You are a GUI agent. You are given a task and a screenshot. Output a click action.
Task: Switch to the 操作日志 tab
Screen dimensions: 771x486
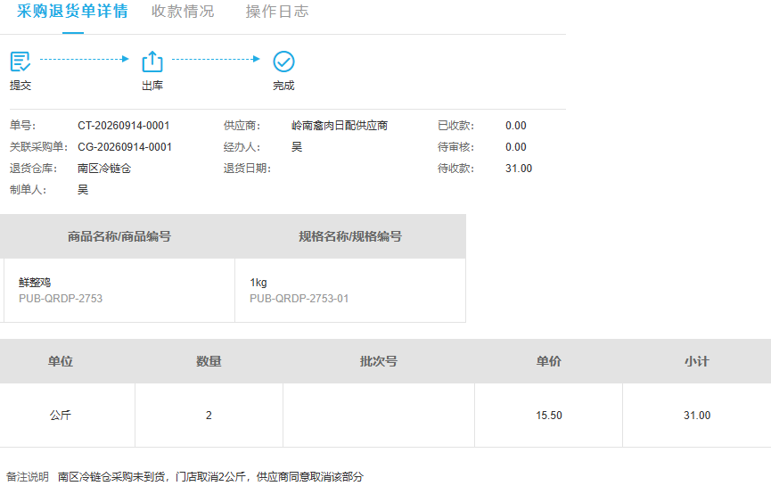[277, 12]
